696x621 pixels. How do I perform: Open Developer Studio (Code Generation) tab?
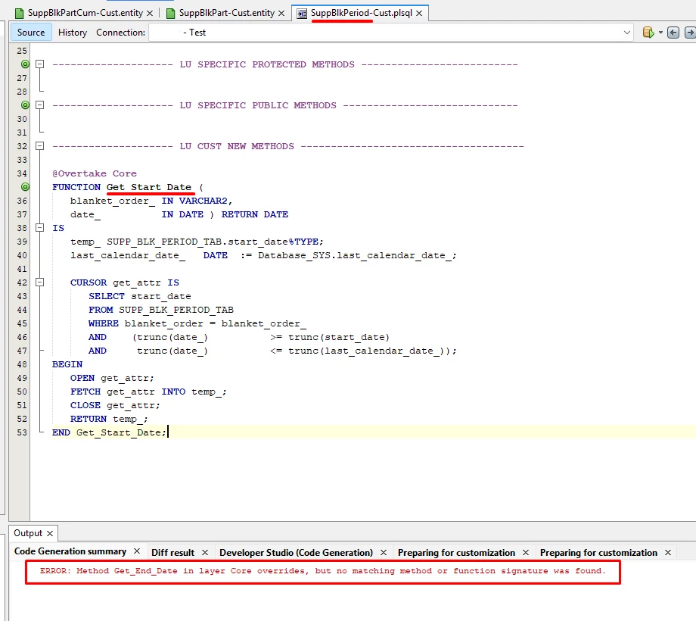[x=296, y=553]
